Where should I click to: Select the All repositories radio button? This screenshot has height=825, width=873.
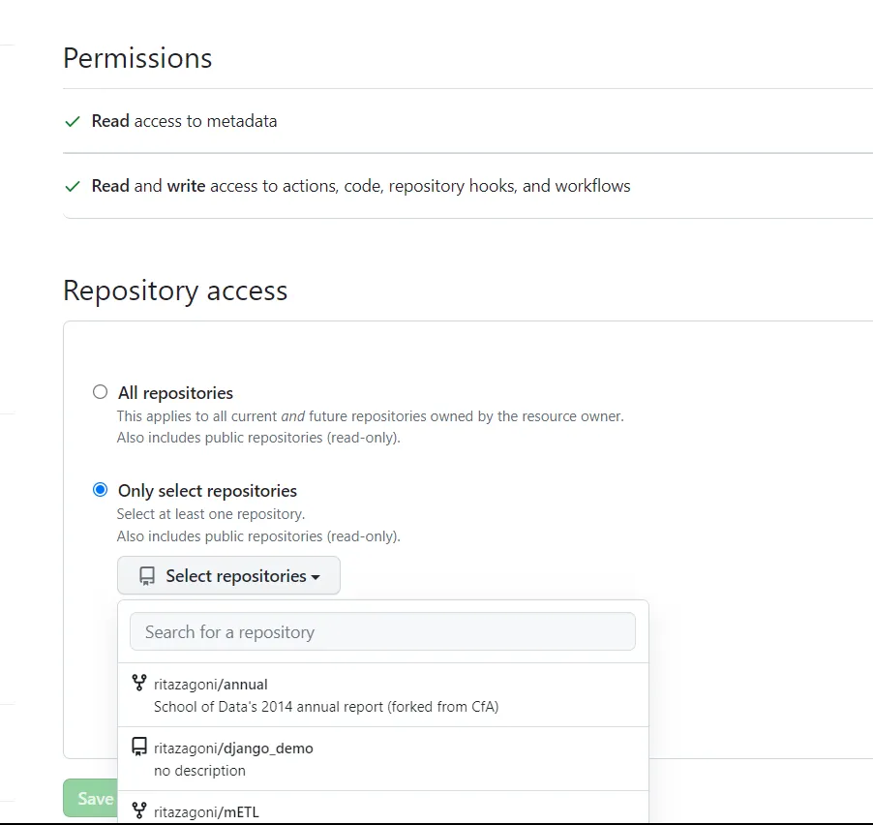(x=101, y=392)
